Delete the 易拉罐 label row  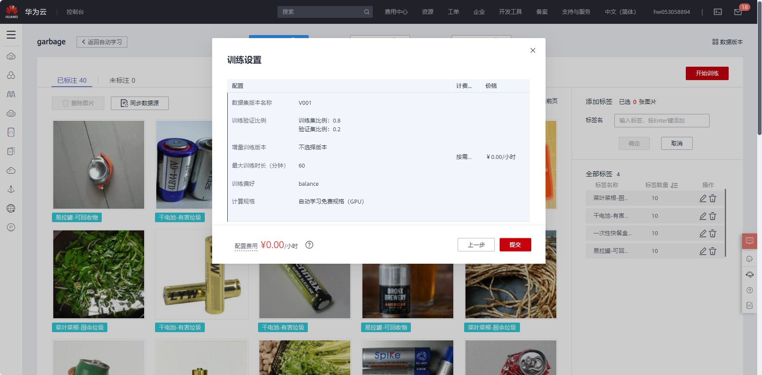(713, 251)
